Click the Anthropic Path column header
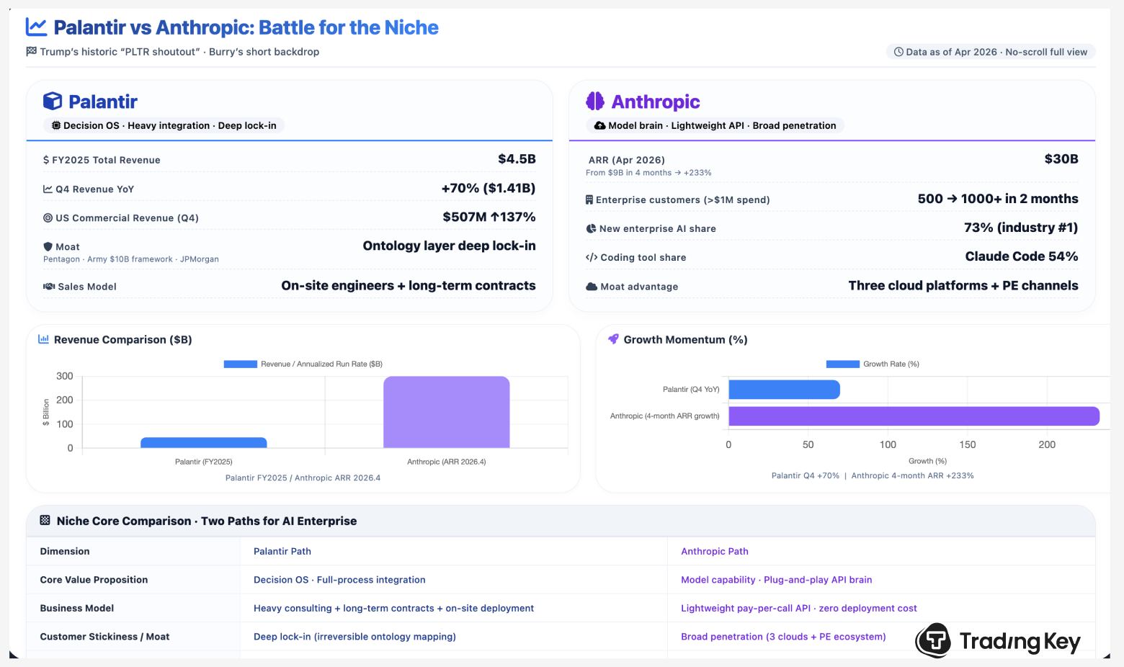The width and height of the screenshot is (1124, 667). coord(714,551)
